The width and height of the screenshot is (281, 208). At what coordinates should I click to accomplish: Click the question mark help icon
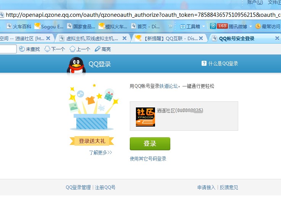coord(204,63)
